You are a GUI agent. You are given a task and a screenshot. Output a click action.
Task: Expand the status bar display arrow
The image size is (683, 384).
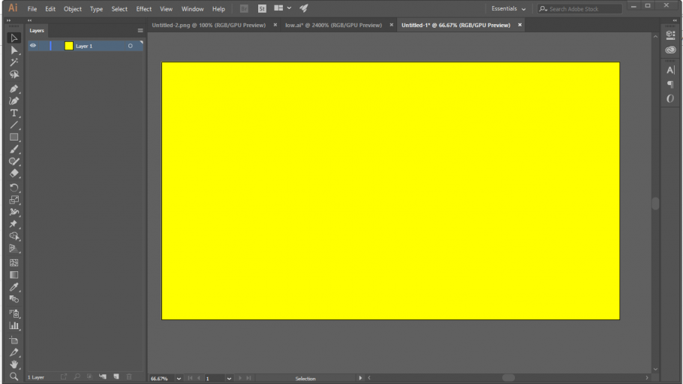pyautogui.click(x=360, y=378)
